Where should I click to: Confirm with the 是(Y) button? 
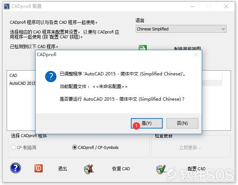147,123
